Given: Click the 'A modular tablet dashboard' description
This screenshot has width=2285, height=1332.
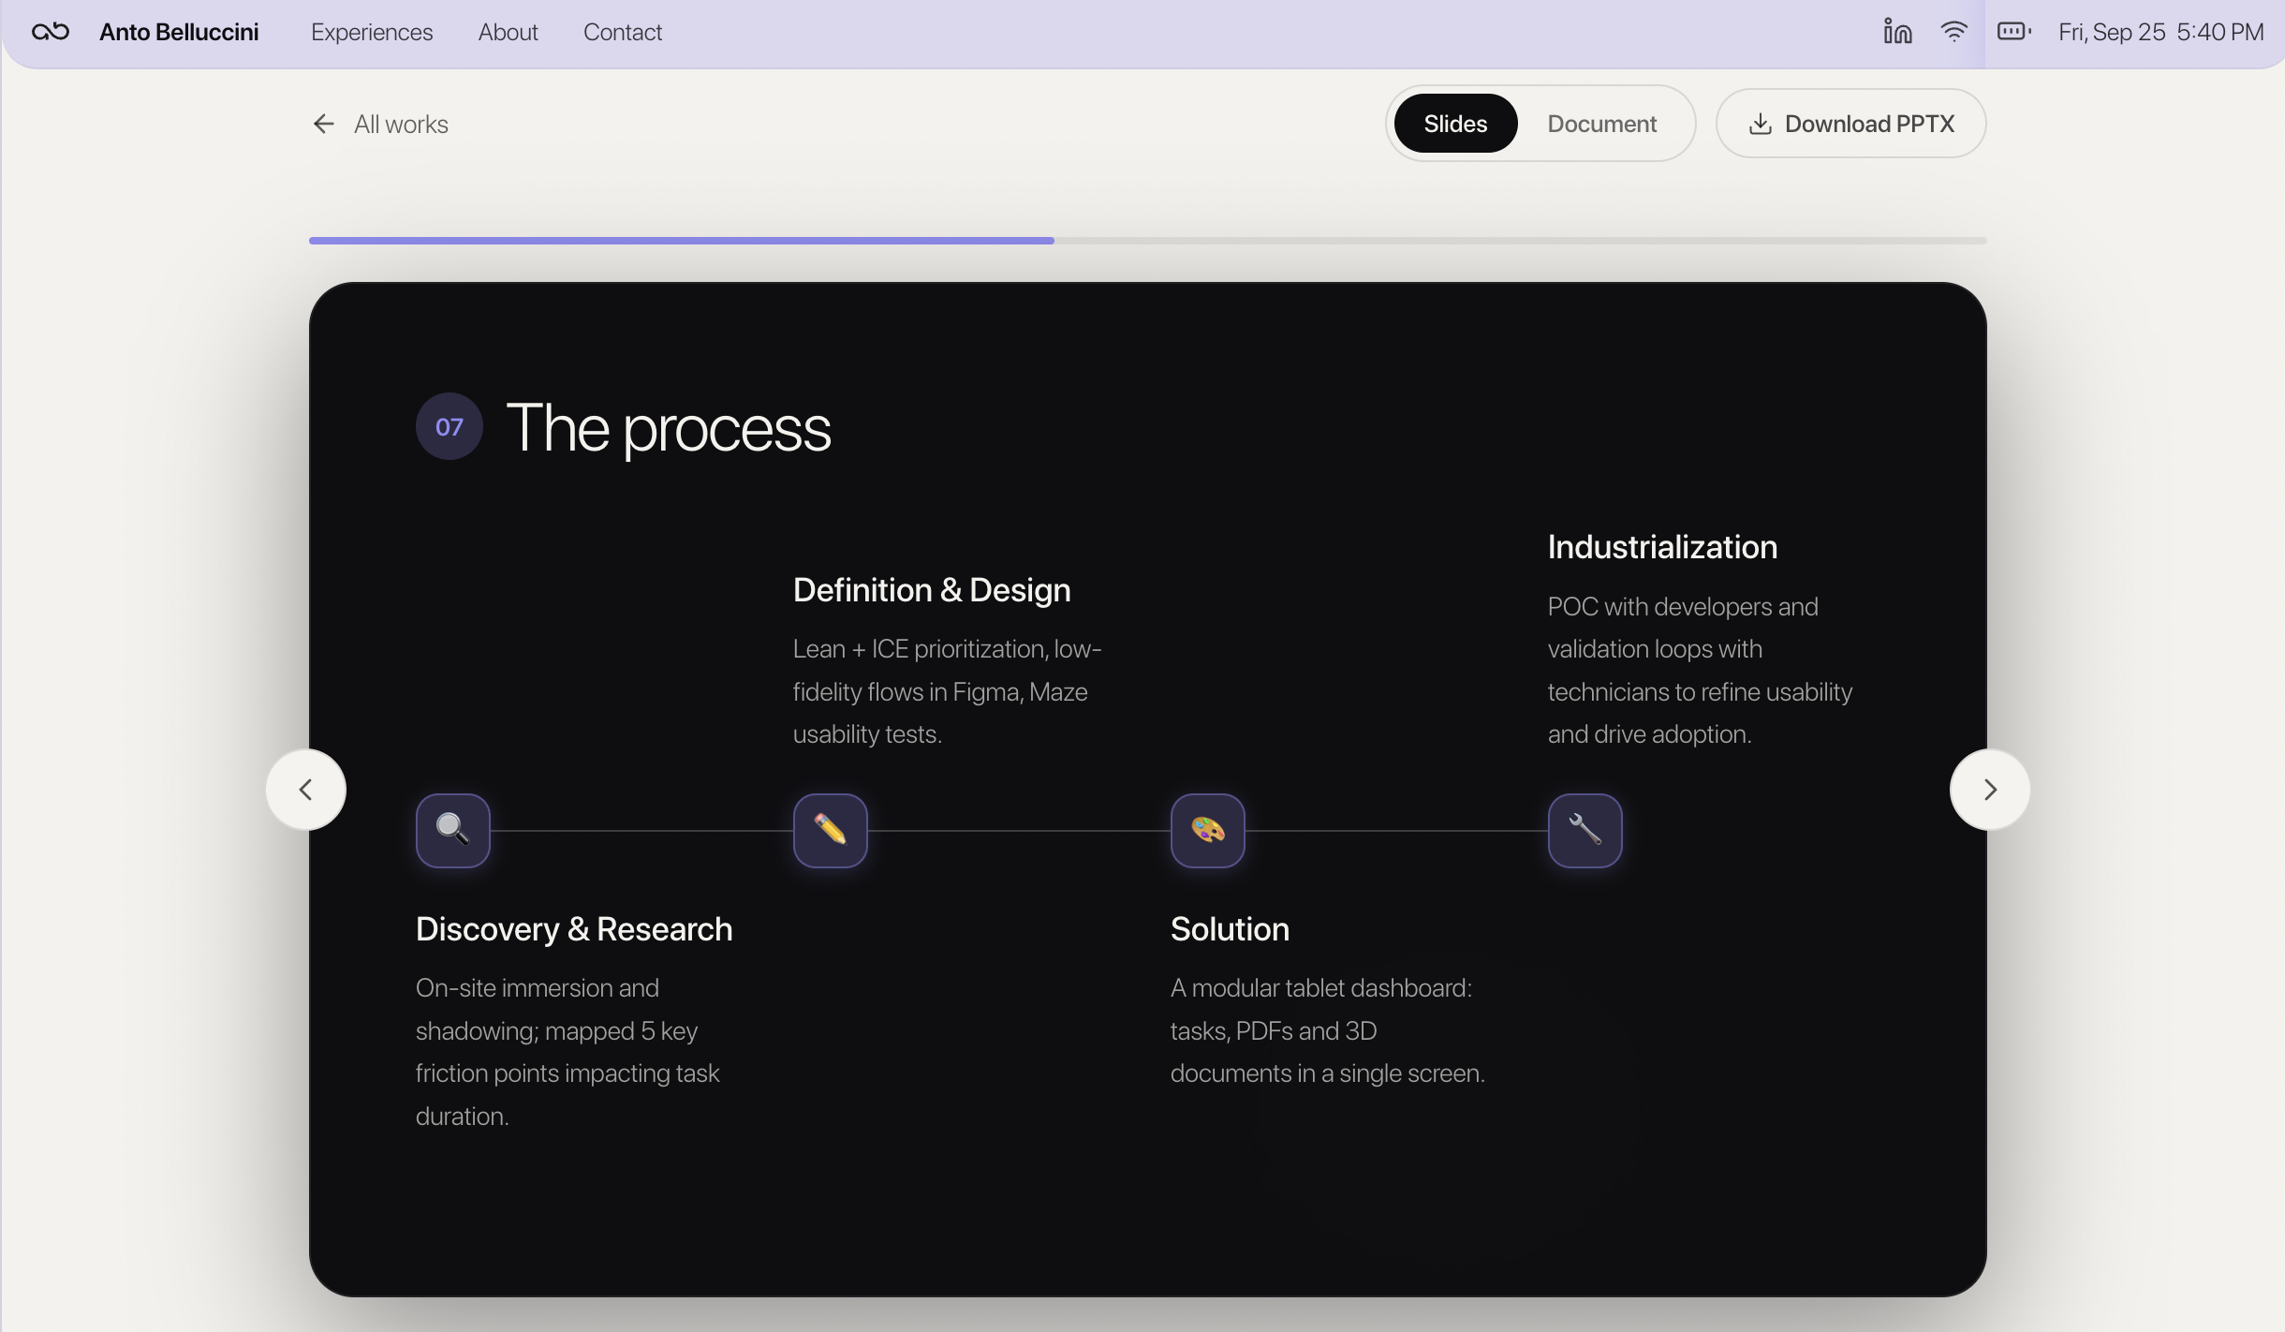Looking at the screenshot, I should (1328, 1030).
